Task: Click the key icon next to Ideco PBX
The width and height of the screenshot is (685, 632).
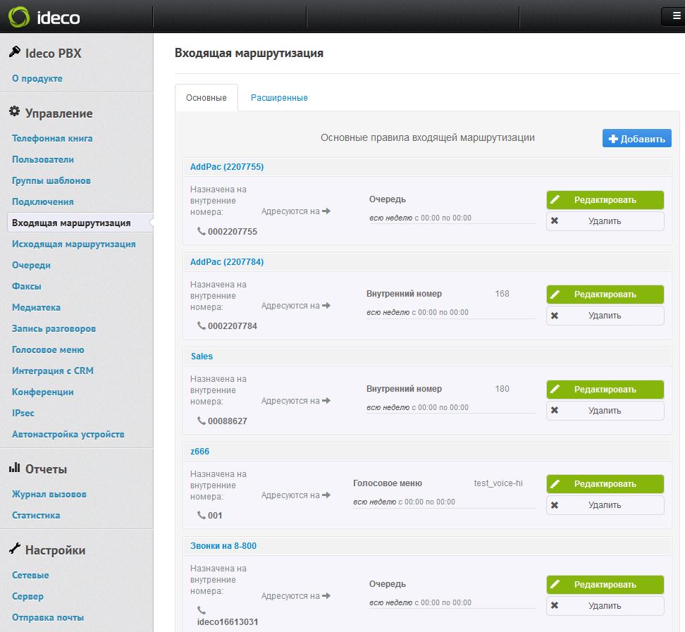Action: [14, 53]
